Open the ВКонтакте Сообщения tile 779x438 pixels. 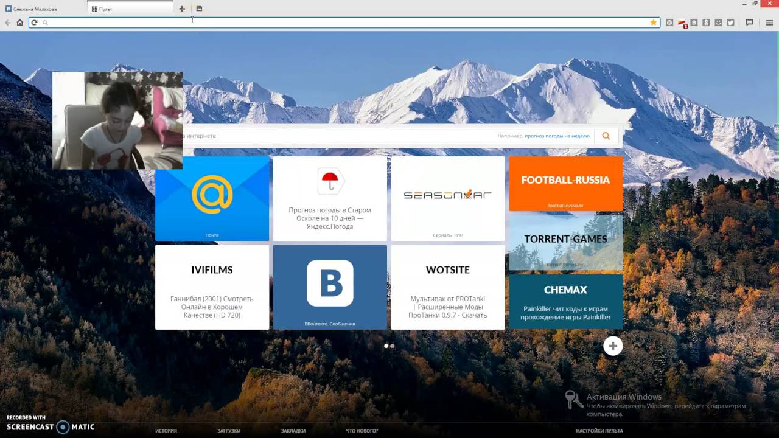[330, 287]
